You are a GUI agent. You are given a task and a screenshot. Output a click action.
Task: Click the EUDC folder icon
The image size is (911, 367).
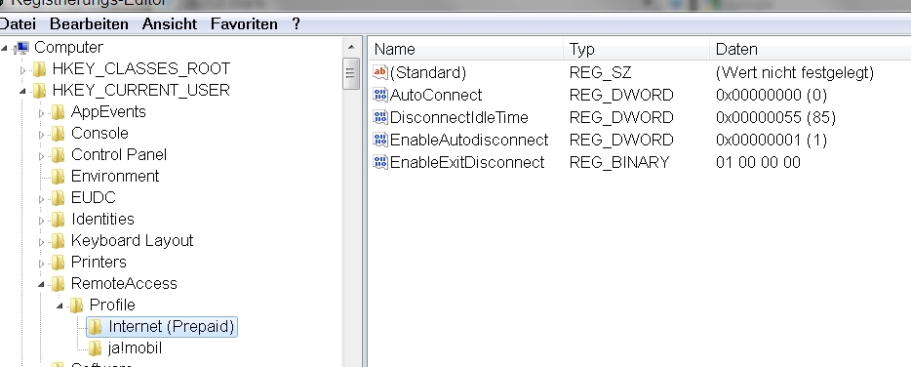click(x=59, y=198)
